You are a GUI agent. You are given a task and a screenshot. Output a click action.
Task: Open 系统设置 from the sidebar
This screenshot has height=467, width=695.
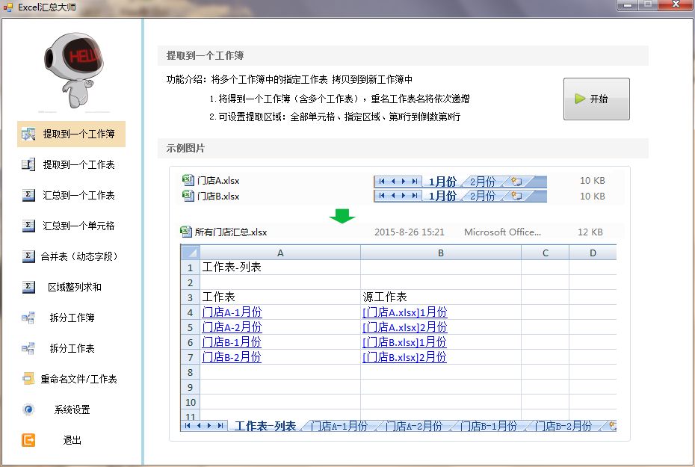pyautogui.click(x=71, y=409)
